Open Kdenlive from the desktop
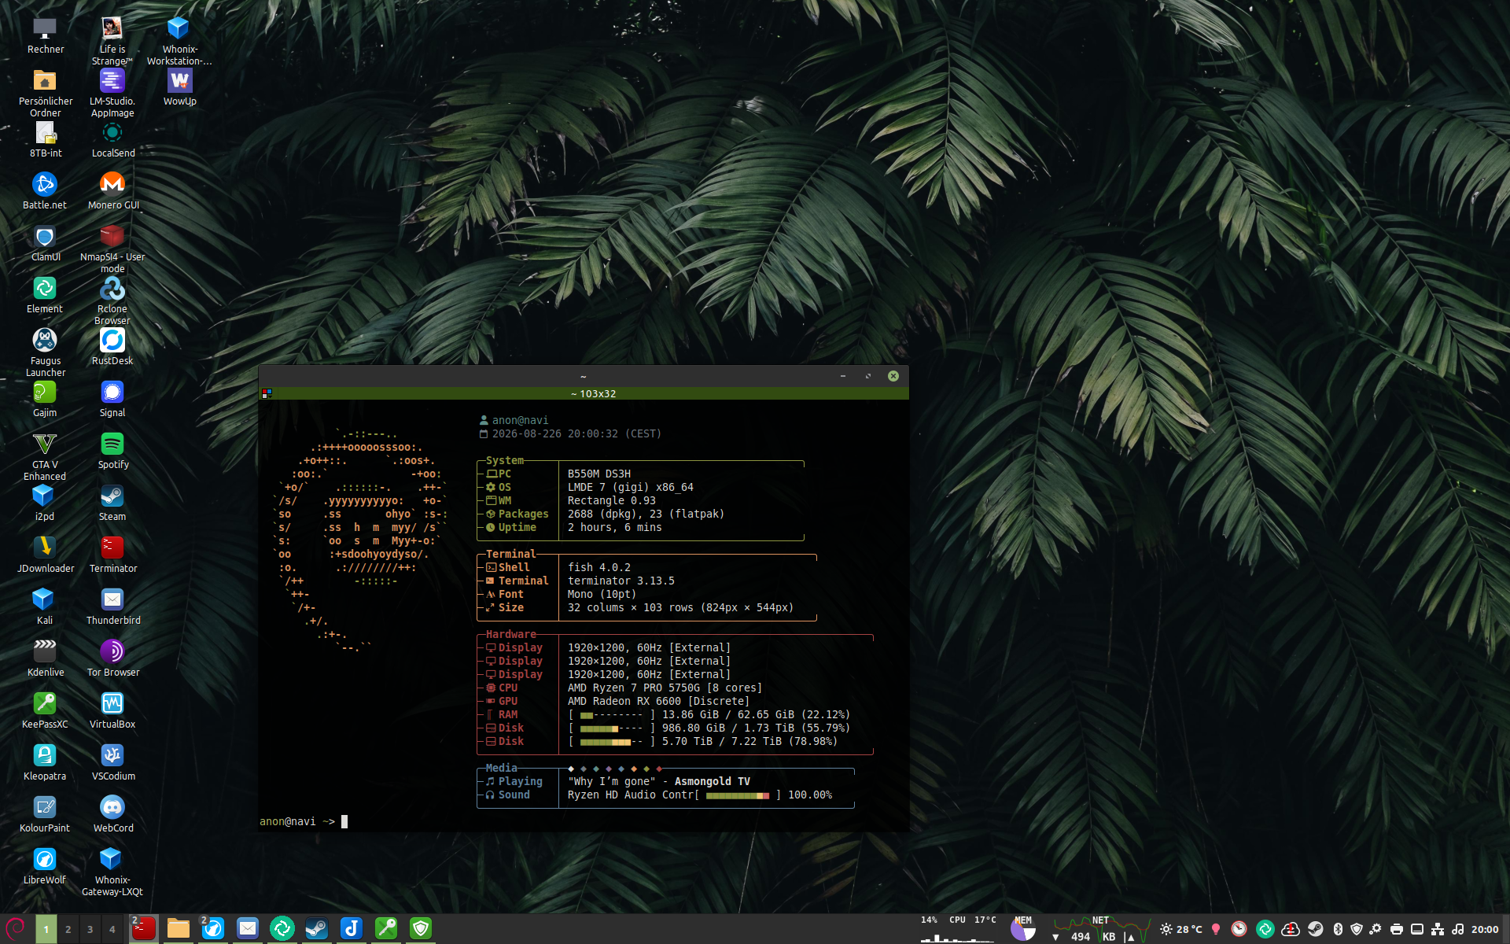Image resolution: width=1510 pixels, height=944 pixels. tap(45, 658)
